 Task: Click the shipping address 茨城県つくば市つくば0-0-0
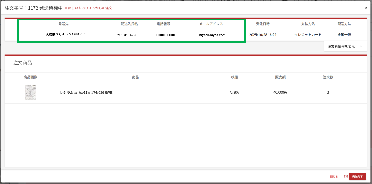click(65, 34)
